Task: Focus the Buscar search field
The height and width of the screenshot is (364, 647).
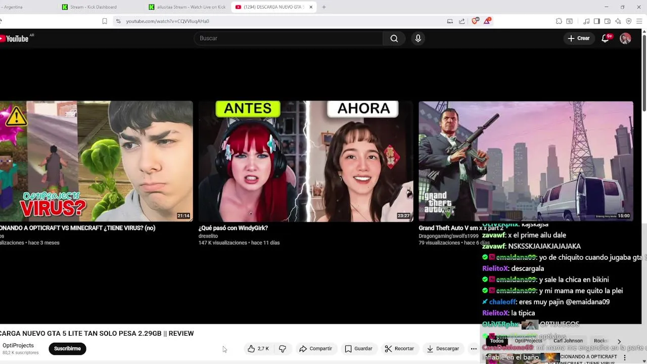Action: (x=288, y=38)
